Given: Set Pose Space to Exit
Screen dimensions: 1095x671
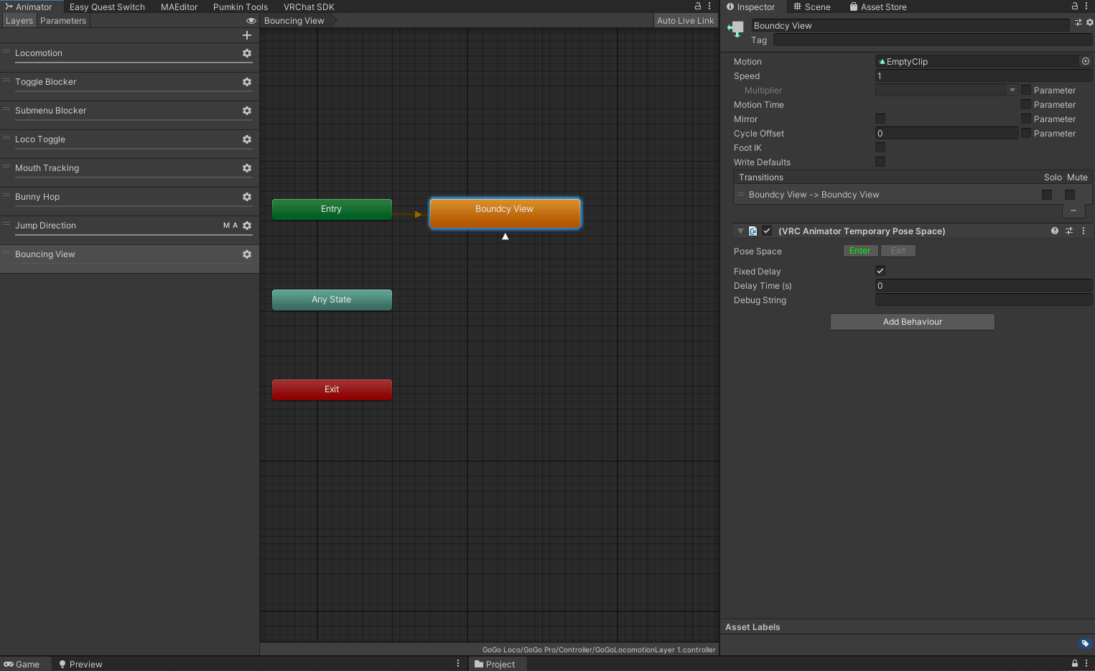Looking at the screenshot, I should click(x=898, y=251).
